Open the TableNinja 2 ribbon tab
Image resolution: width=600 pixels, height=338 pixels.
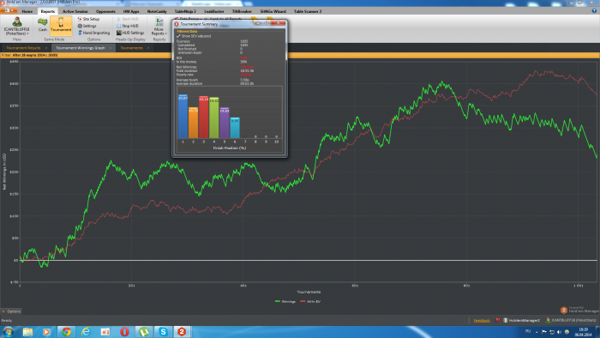tap(185, 11)
